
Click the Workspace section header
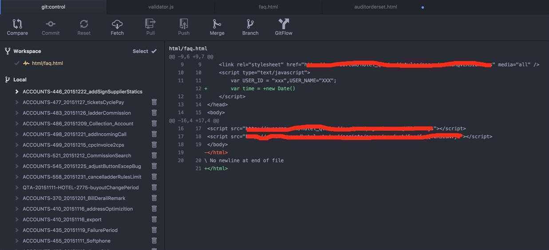pos(27,51)
